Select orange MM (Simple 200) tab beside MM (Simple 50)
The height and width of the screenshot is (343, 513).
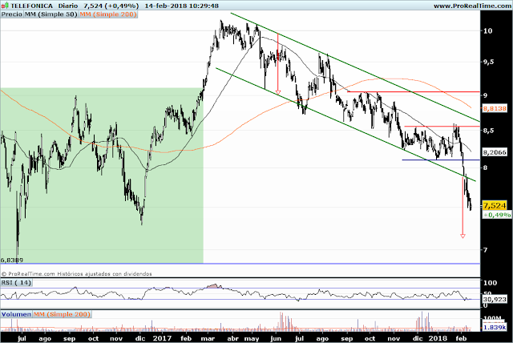(108, 14)
